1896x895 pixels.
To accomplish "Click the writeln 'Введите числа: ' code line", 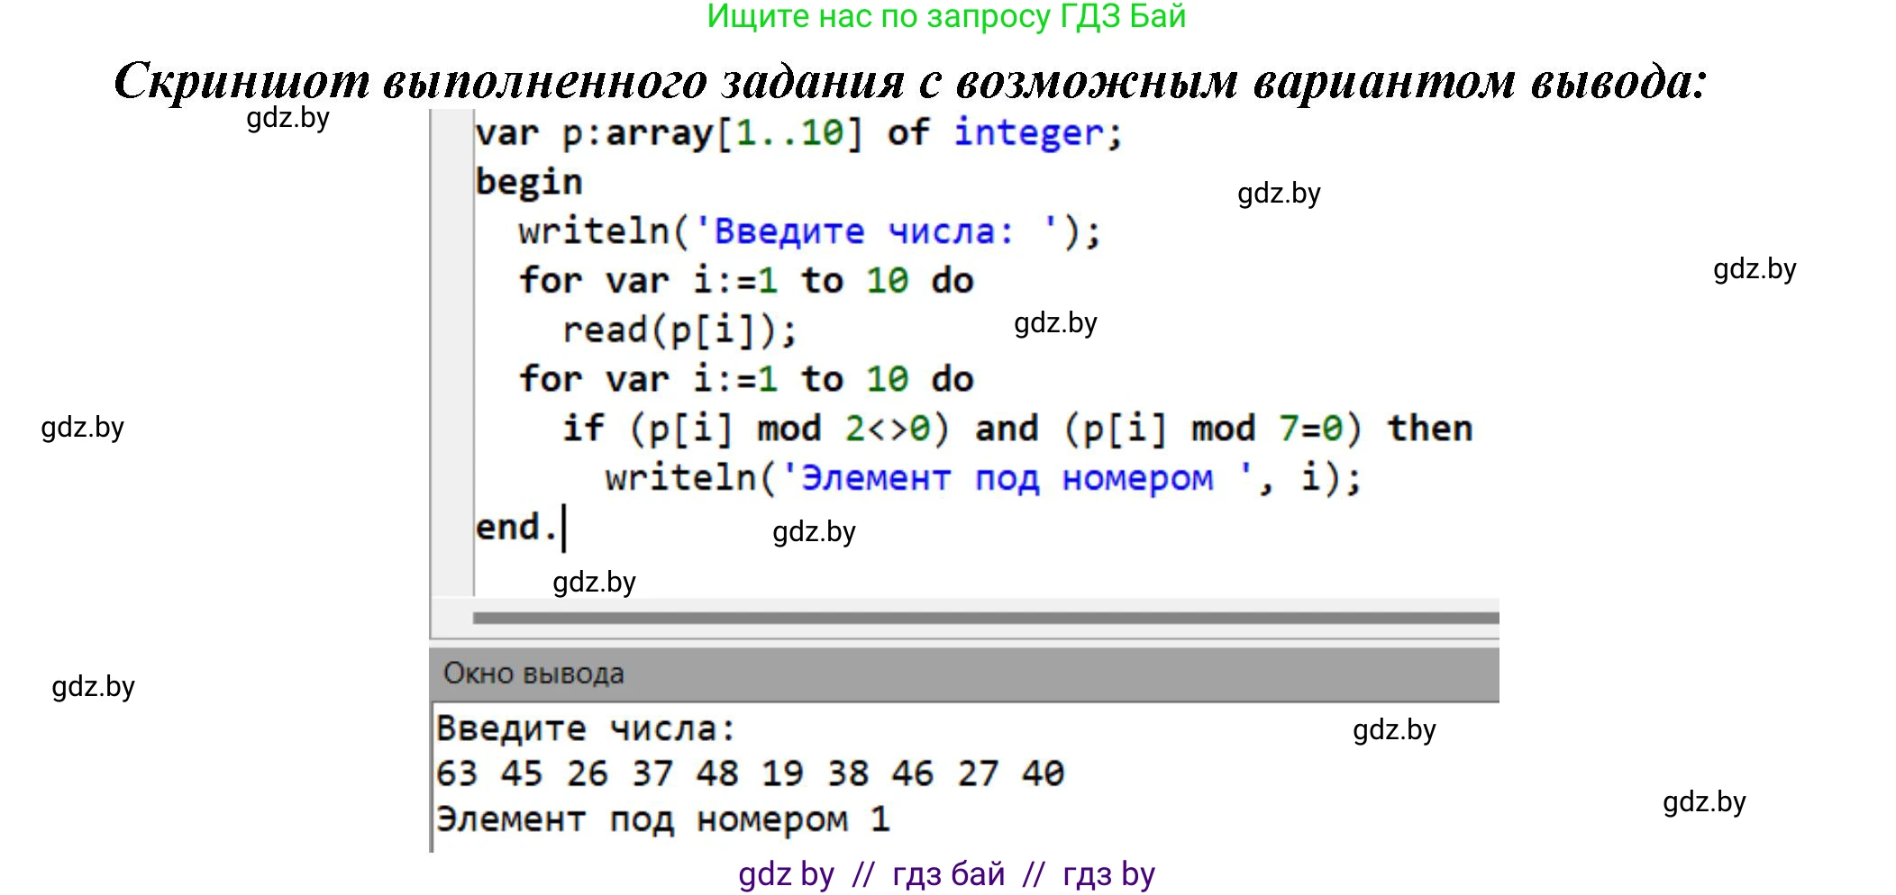I will (808, 231).
